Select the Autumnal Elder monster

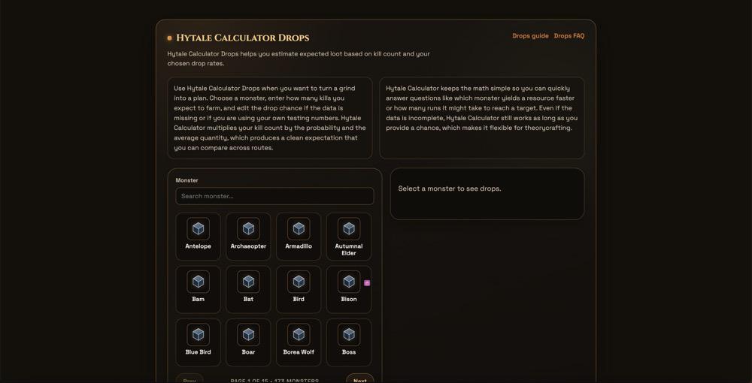348,237
